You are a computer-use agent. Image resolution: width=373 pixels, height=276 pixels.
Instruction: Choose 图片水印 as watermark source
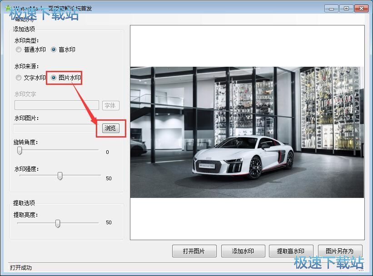tap(54, 78)
